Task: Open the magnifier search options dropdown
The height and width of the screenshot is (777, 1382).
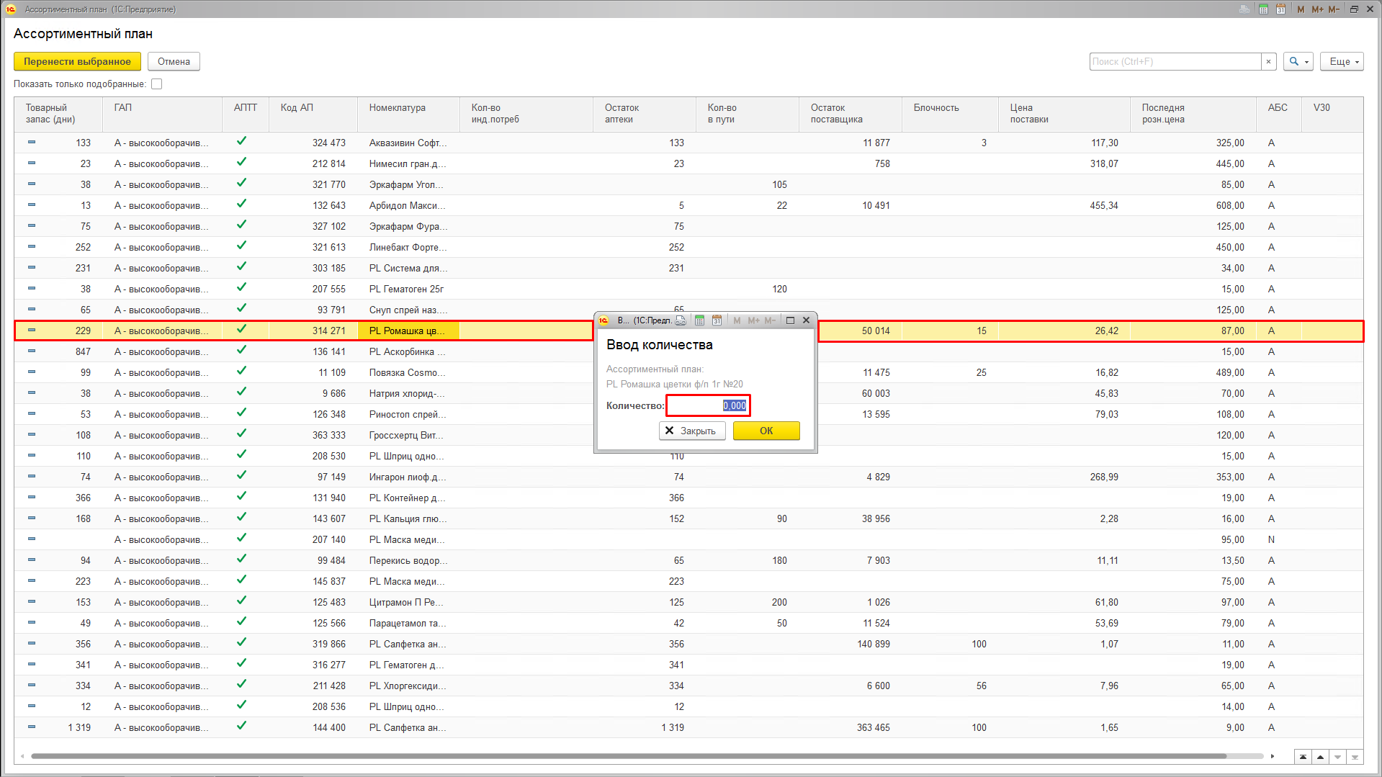Action: pyautogui.click(x=1298, y=62)
